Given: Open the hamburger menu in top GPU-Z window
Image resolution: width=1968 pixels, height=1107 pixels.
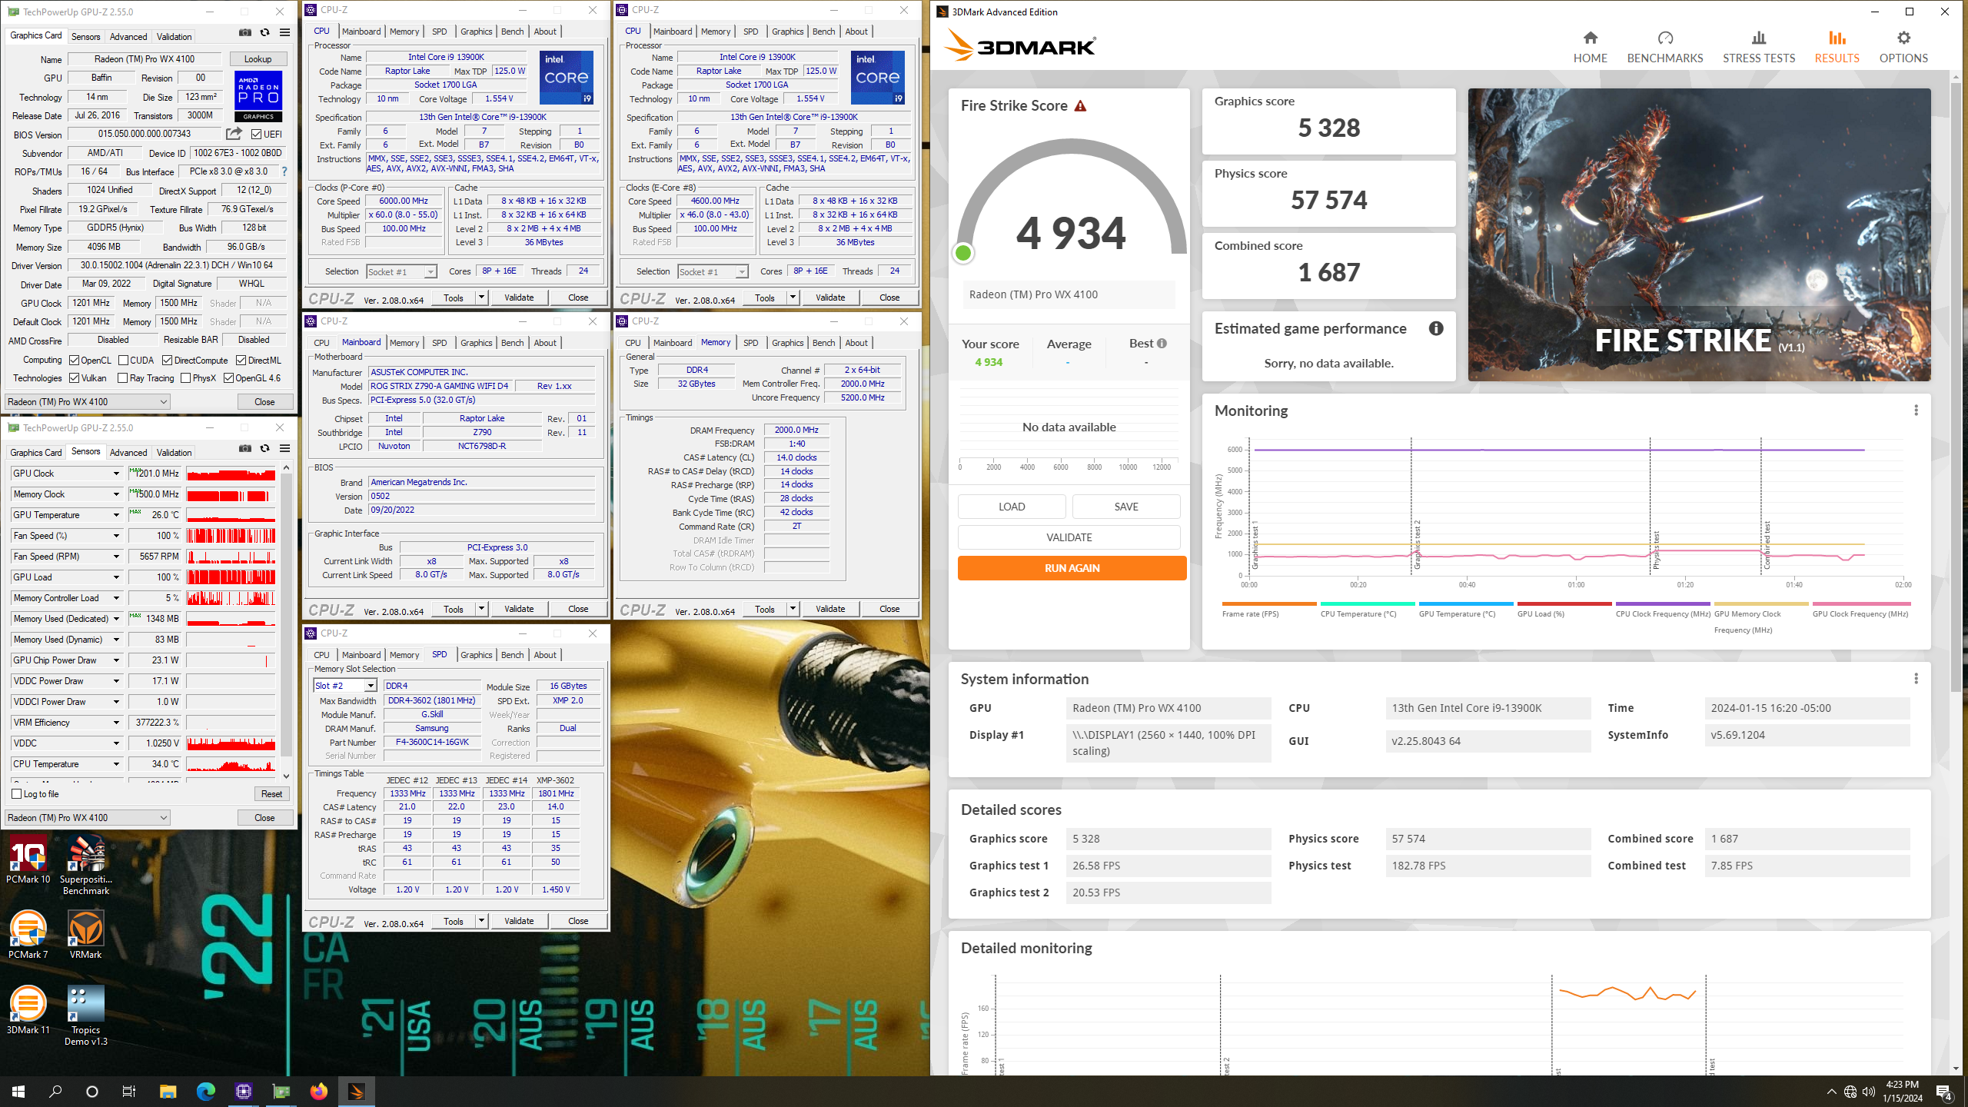Looking at the screenshot, I should pos(284,33).
